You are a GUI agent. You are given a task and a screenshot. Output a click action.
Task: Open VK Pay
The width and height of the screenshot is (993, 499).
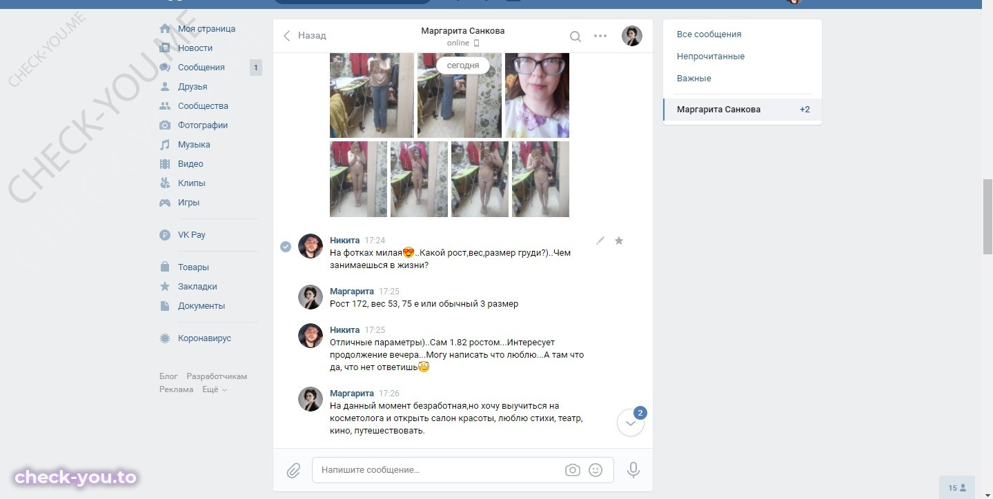[191, 235]
